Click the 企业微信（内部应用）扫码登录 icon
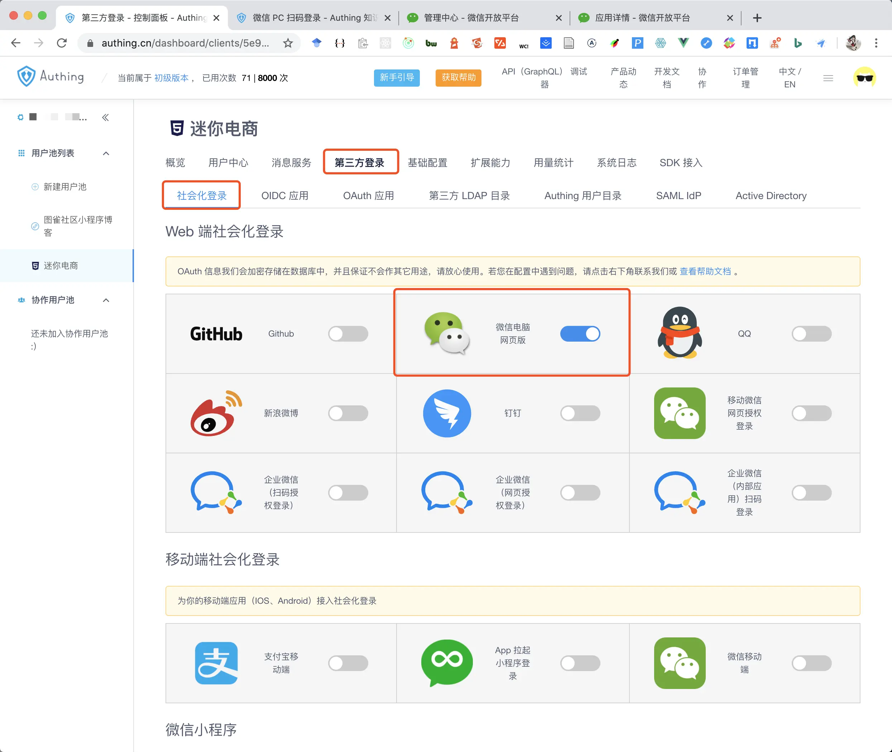The height and width of the screenshot is (752, 892). click(680, 492)
